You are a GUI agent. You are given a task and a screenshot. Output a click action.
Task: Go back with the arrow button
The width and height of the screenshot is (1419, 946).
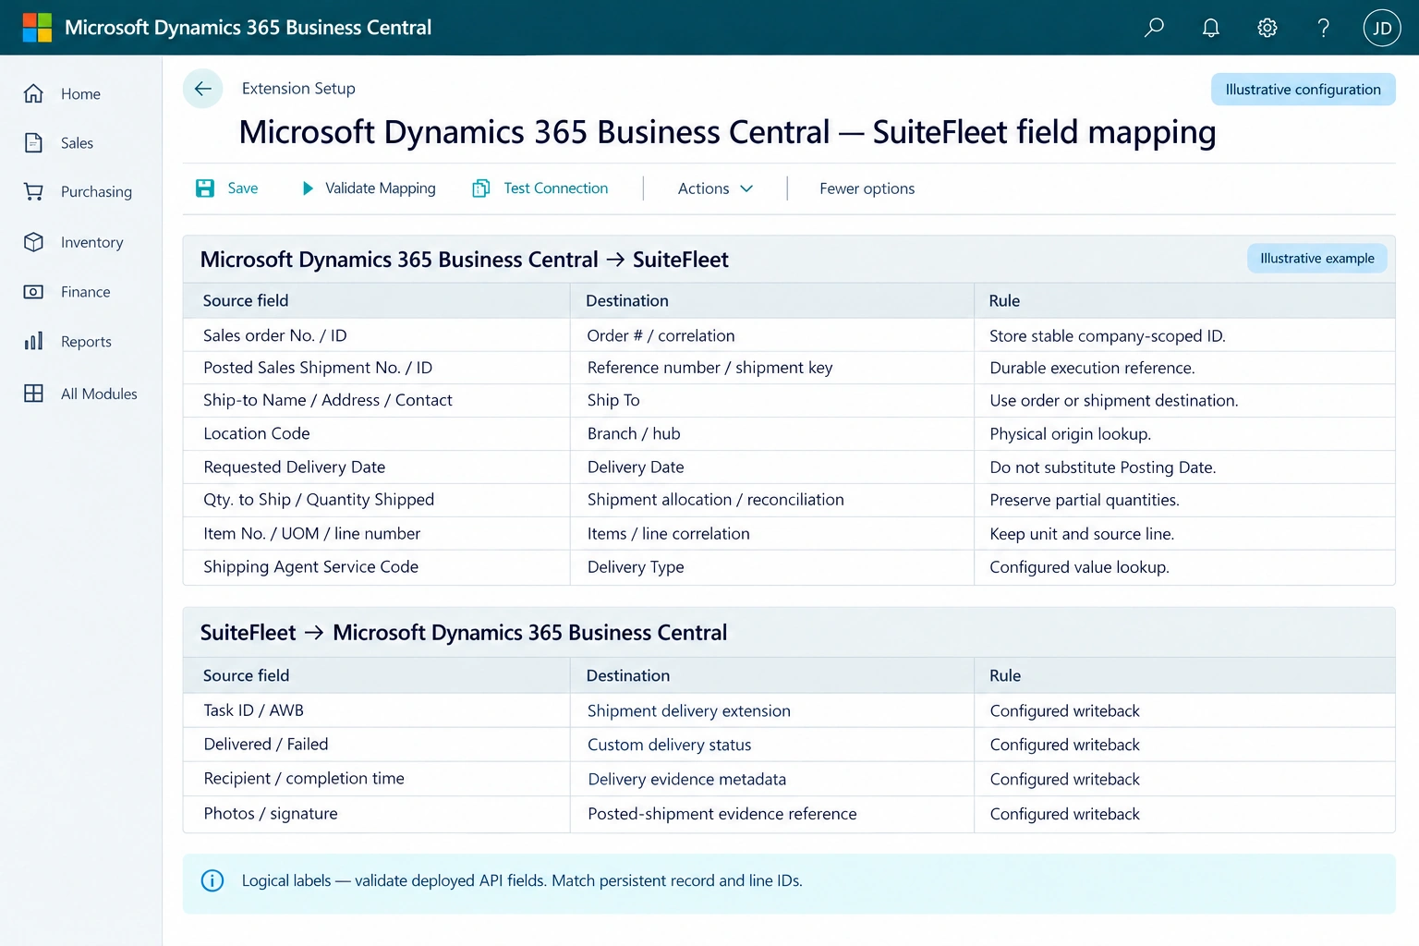203,89
